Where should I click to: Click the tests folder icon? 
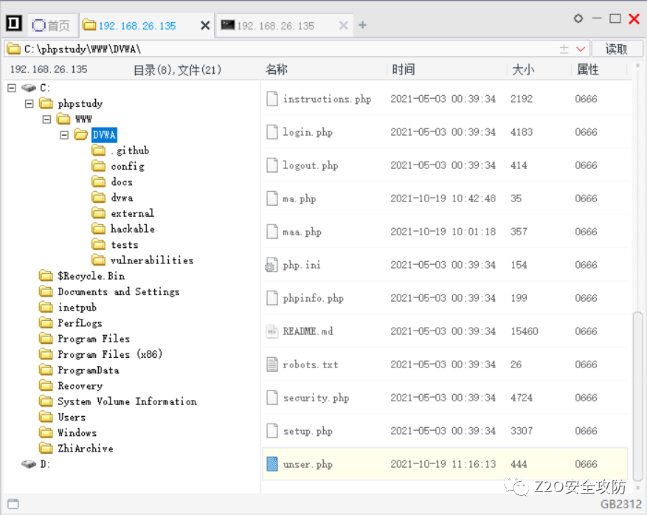(x=98, y=245)
